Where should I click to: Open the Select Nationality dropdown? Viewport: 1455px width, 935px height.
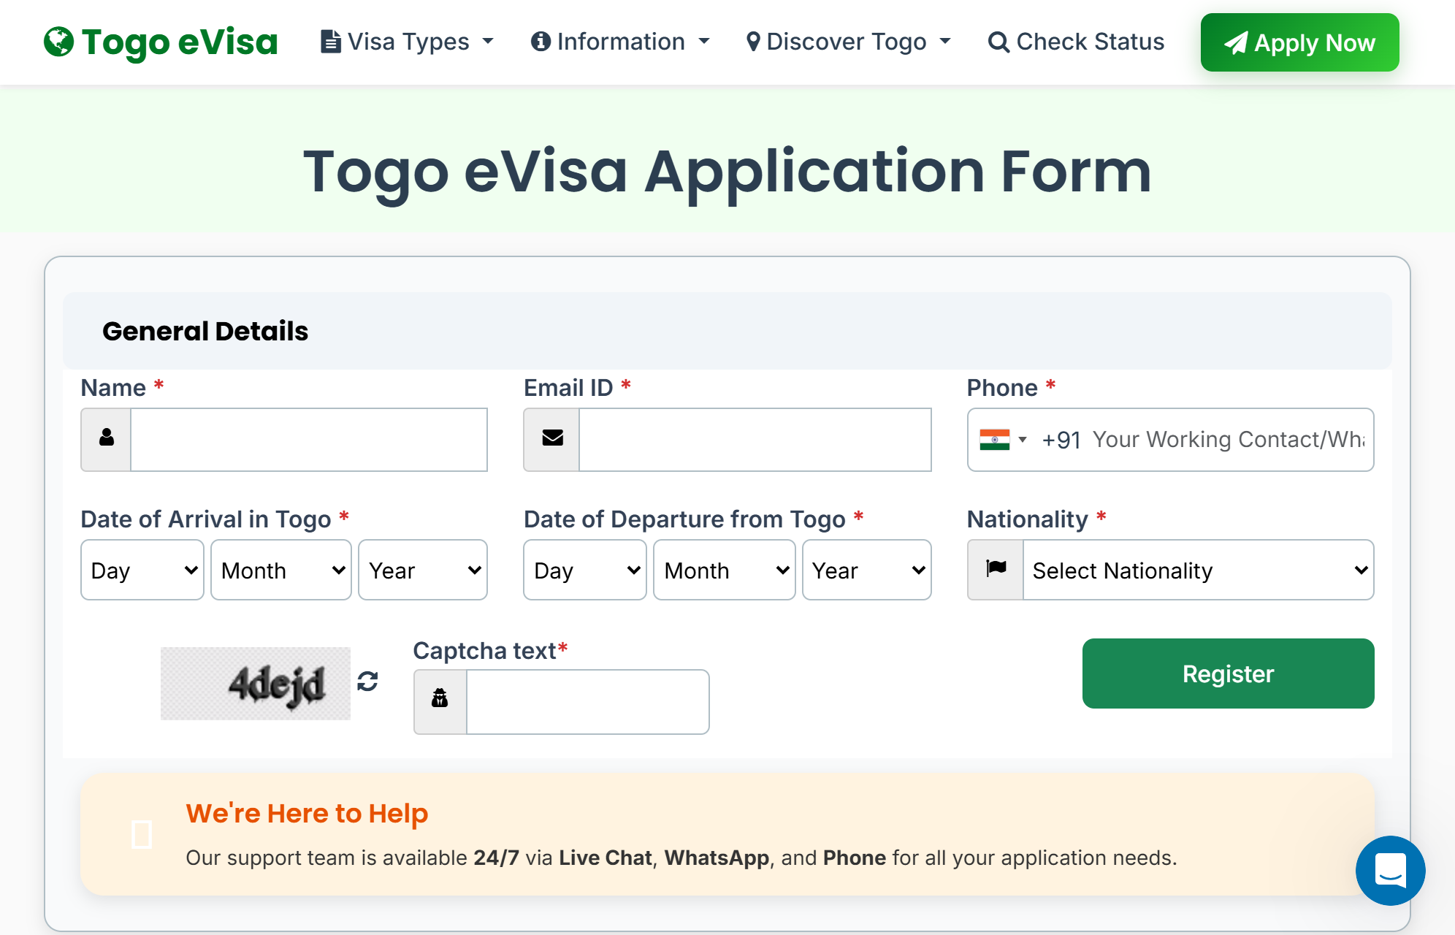tap(1198, 570)
